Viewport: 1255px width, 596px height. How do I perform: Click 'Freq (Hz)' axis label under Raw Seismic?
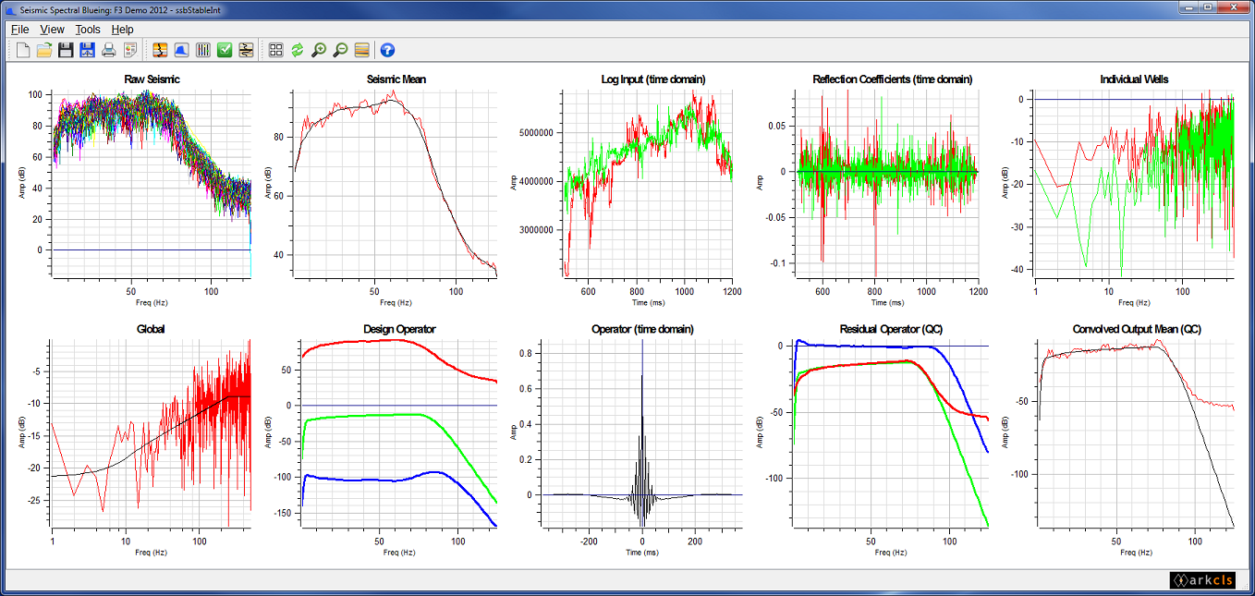point(152,302)
